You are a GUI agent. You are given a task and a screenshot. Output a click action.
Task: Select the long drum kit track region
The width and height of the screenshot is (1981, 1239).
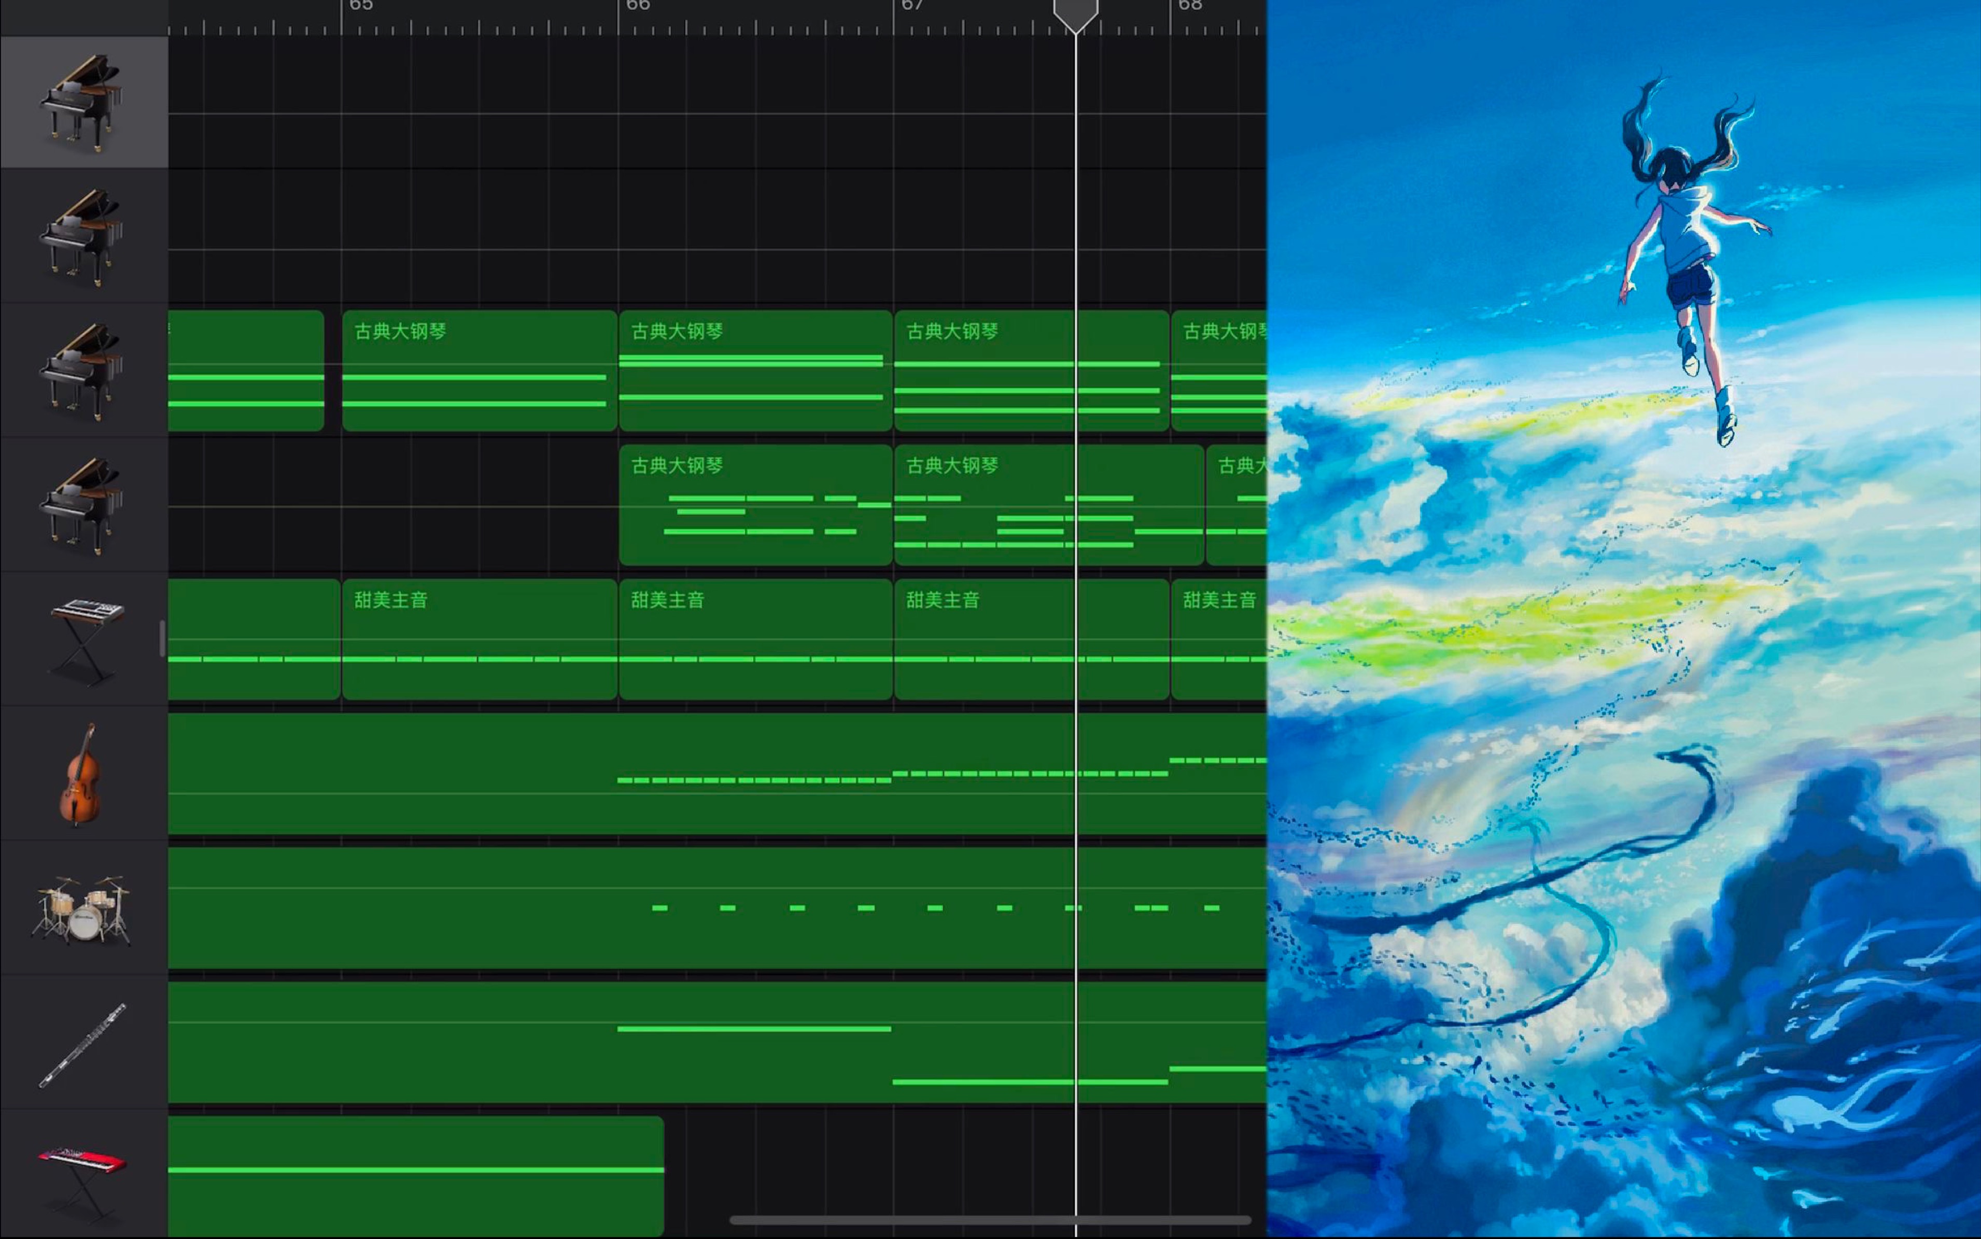717,908
